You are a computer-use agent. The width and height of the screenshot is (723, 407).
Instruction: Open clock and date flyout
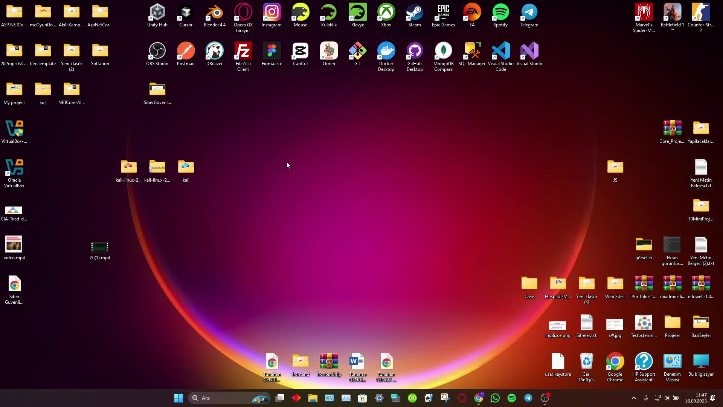click(696, 398)
